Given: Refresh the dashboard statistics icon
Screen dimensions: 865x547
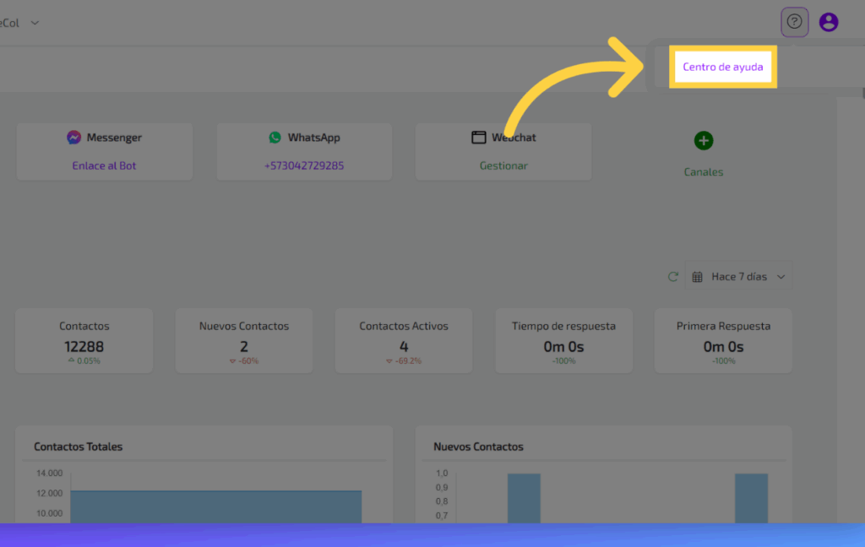Looking at the screenshot, I should coord(673,277).
